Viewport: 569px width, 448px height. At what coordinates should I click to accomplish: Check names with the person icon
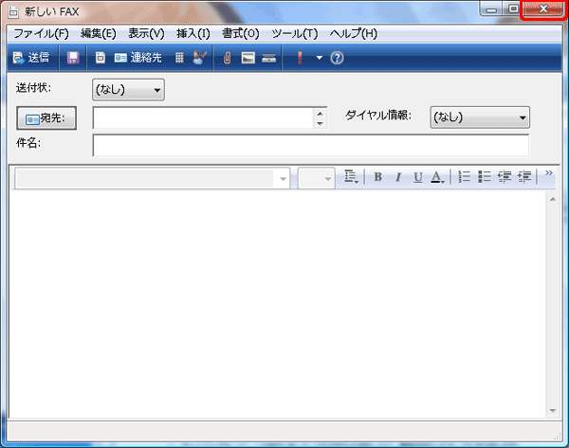point(199,58)
